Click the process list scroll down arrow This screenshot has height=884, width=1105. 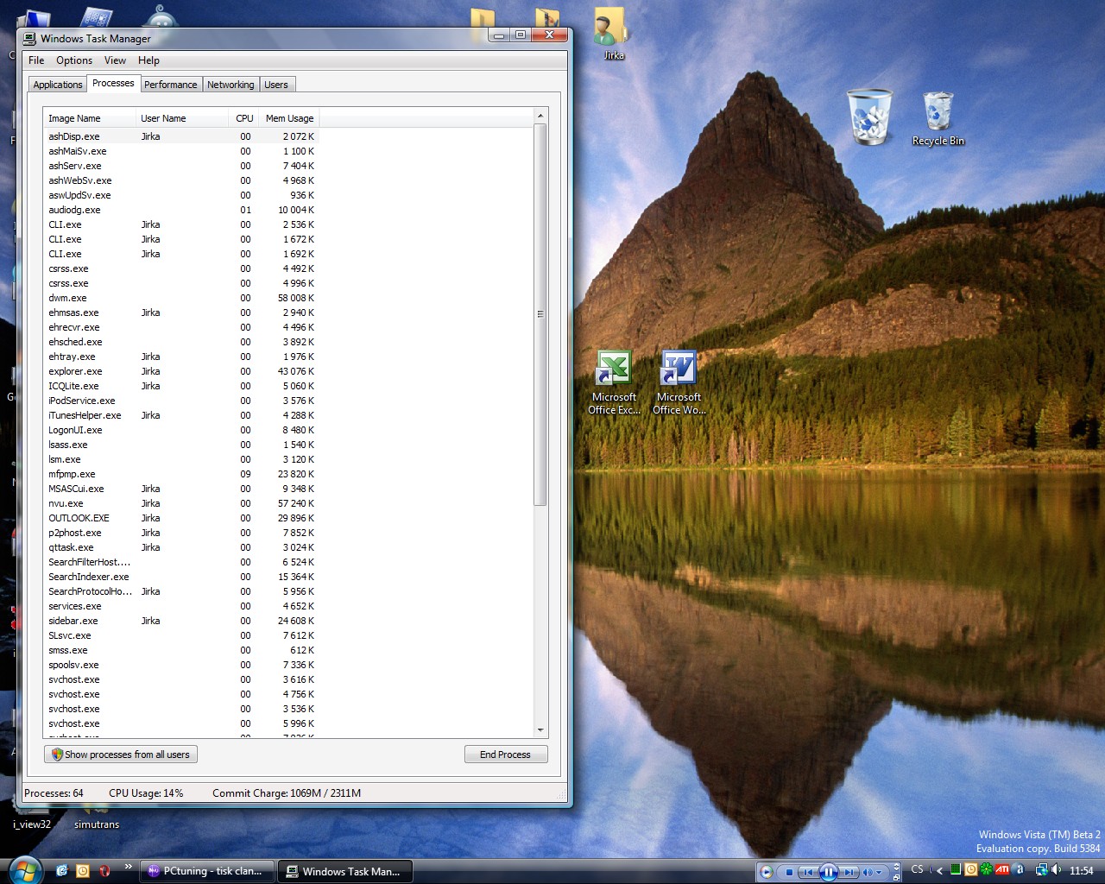point(540,730)
